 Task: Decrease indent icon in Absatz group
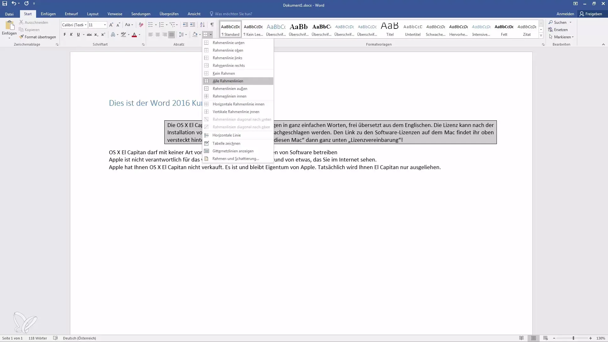(x=186, y=25)
